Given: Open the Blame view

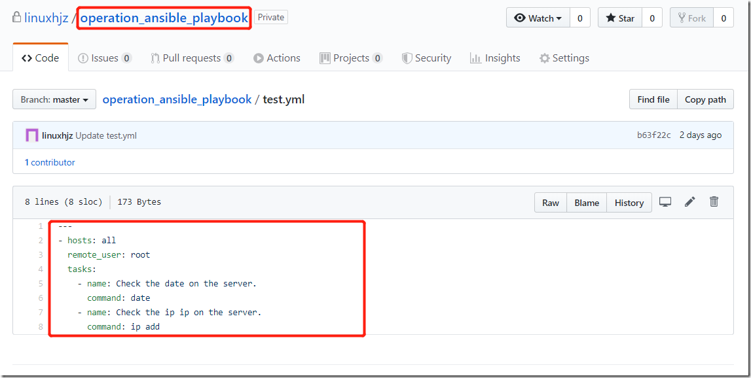Looking at the screenshot, I should point(587,203).
